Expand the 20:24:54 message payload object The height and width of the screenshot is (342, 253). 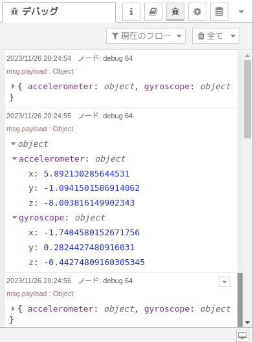(x=13, y=87)
